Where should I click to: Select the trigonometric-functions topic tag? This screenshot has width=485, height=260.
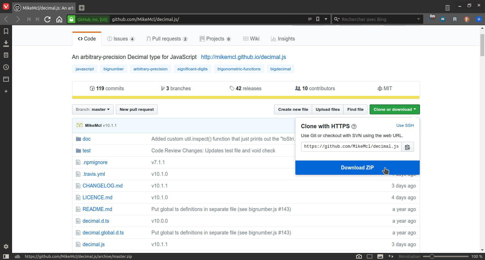point(239,69)
